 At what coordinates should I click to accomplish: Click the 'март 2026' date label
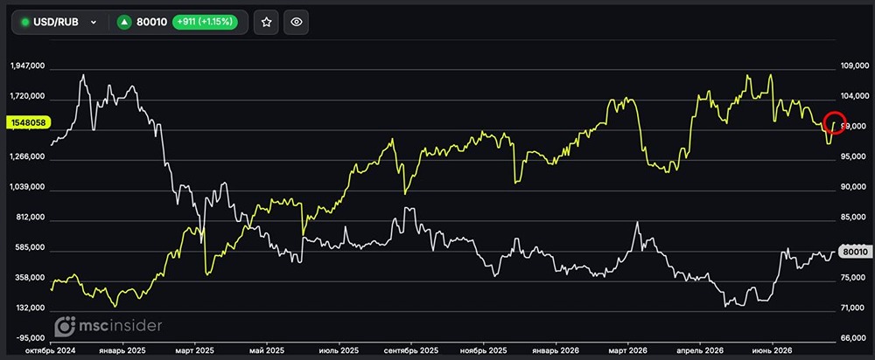click(x=627, y=350)
